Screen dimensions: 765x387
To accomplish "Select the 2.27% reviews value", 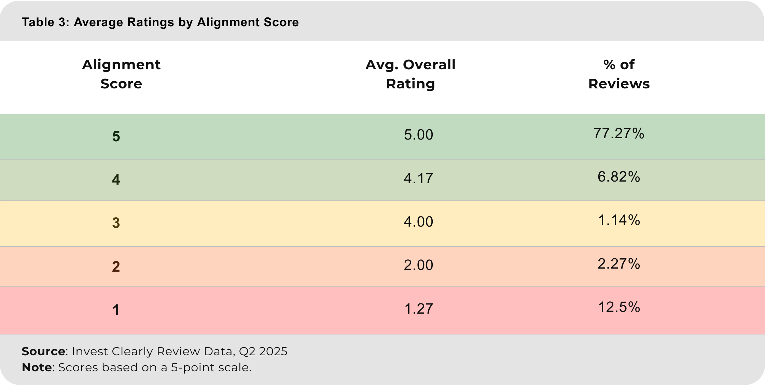I will tap(619, 264).
